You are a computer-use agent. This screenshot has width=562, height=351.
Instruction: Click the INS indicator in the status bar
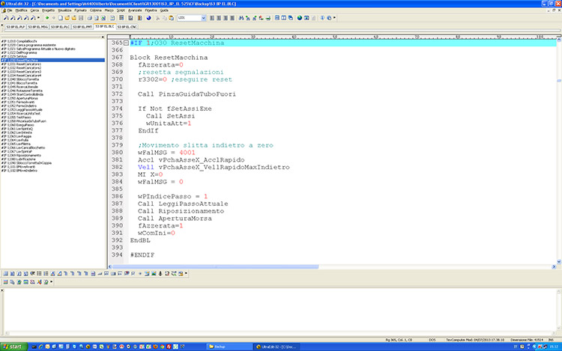pyautogui.click(x=551, y=340)
